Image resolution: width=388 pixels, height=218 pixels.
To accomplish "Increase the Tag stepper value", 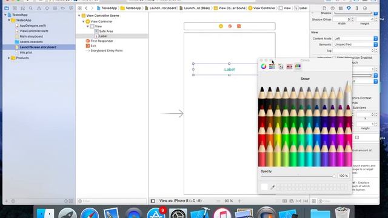I will (376, 50).
